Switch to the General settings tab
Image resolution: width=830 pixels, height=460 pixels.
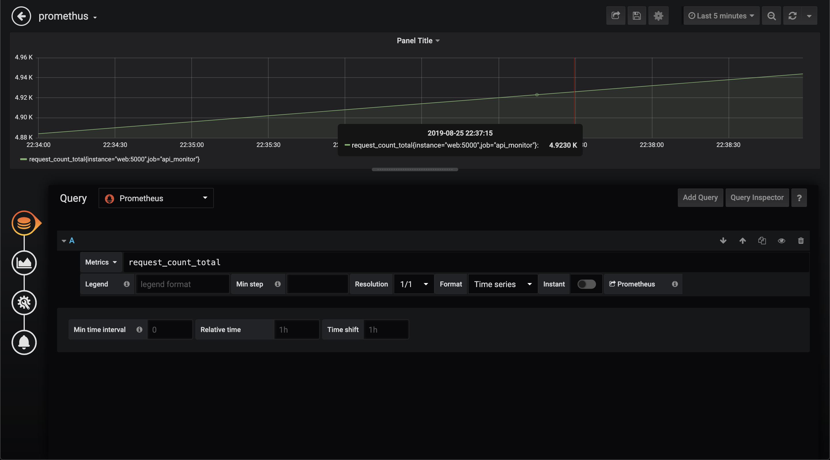point(24,302)
